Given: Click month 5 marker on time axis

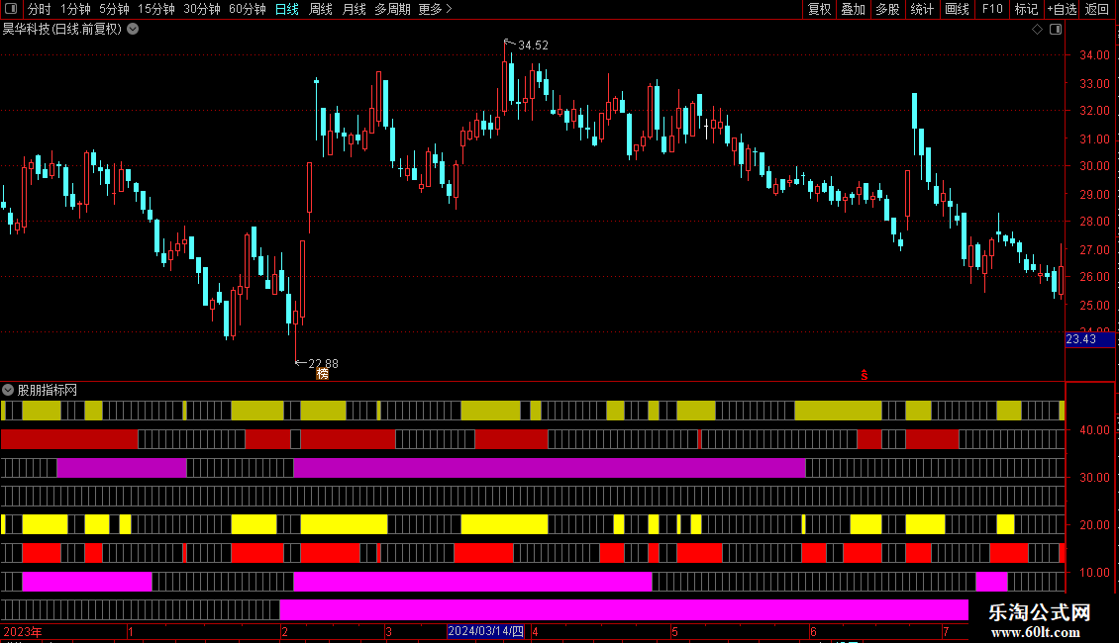Looking at the screenshot, I should (x=674, y=631).
